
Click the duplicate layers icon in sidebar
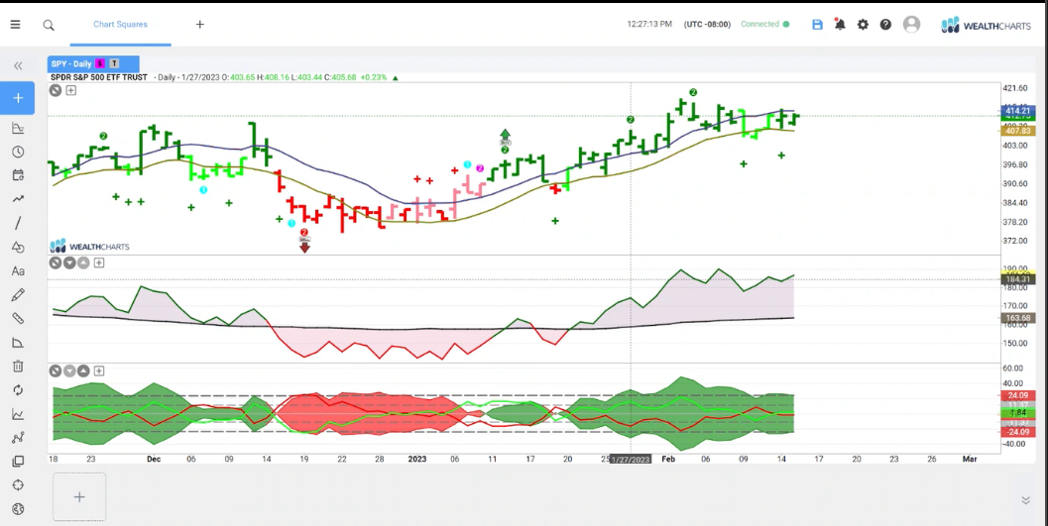click(18, 462)
